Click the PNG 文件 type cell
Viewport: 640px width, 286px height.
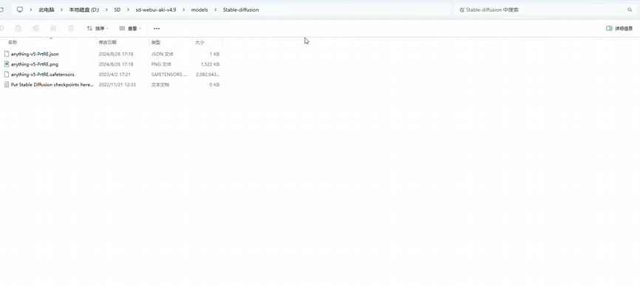161,64
